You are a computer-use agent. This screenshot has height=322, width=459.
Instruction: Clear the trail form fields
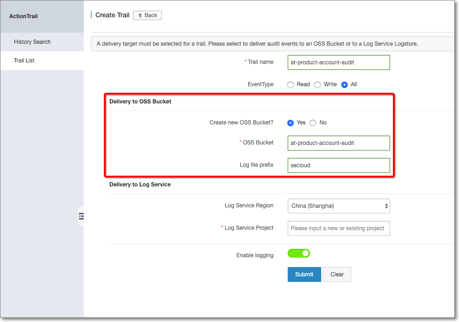point(337,274)
